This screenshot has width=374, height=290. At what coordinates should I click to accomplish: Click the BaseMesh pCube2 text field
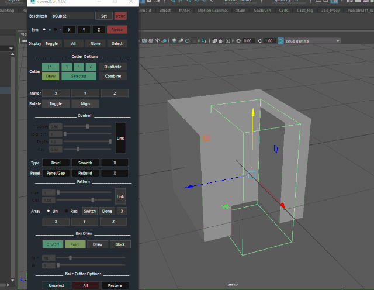(71, 16)
